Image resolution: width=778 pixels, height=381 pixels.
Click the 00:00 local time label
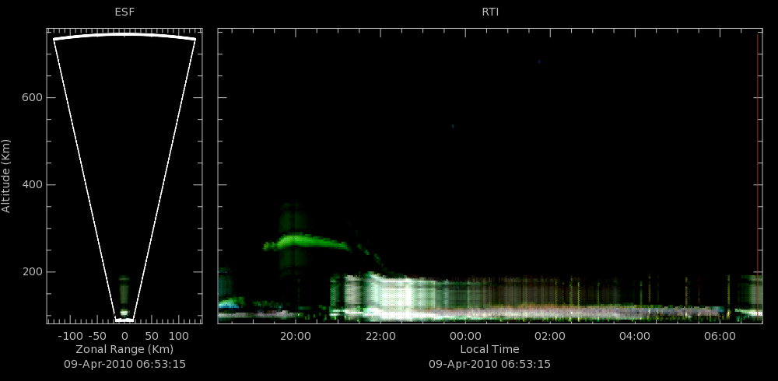(x=465, y=336)
